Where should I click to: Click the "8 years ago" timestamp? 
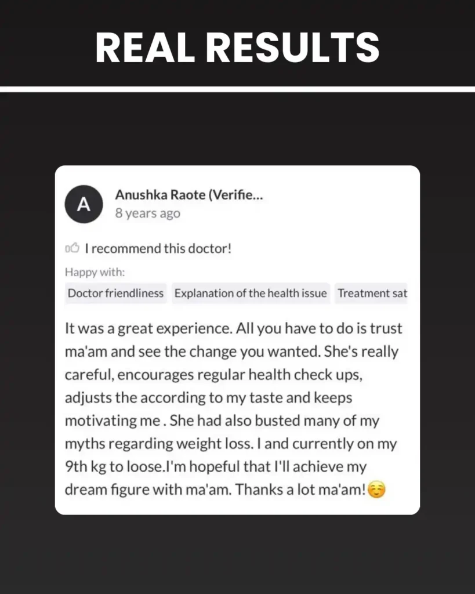(147, 213)
